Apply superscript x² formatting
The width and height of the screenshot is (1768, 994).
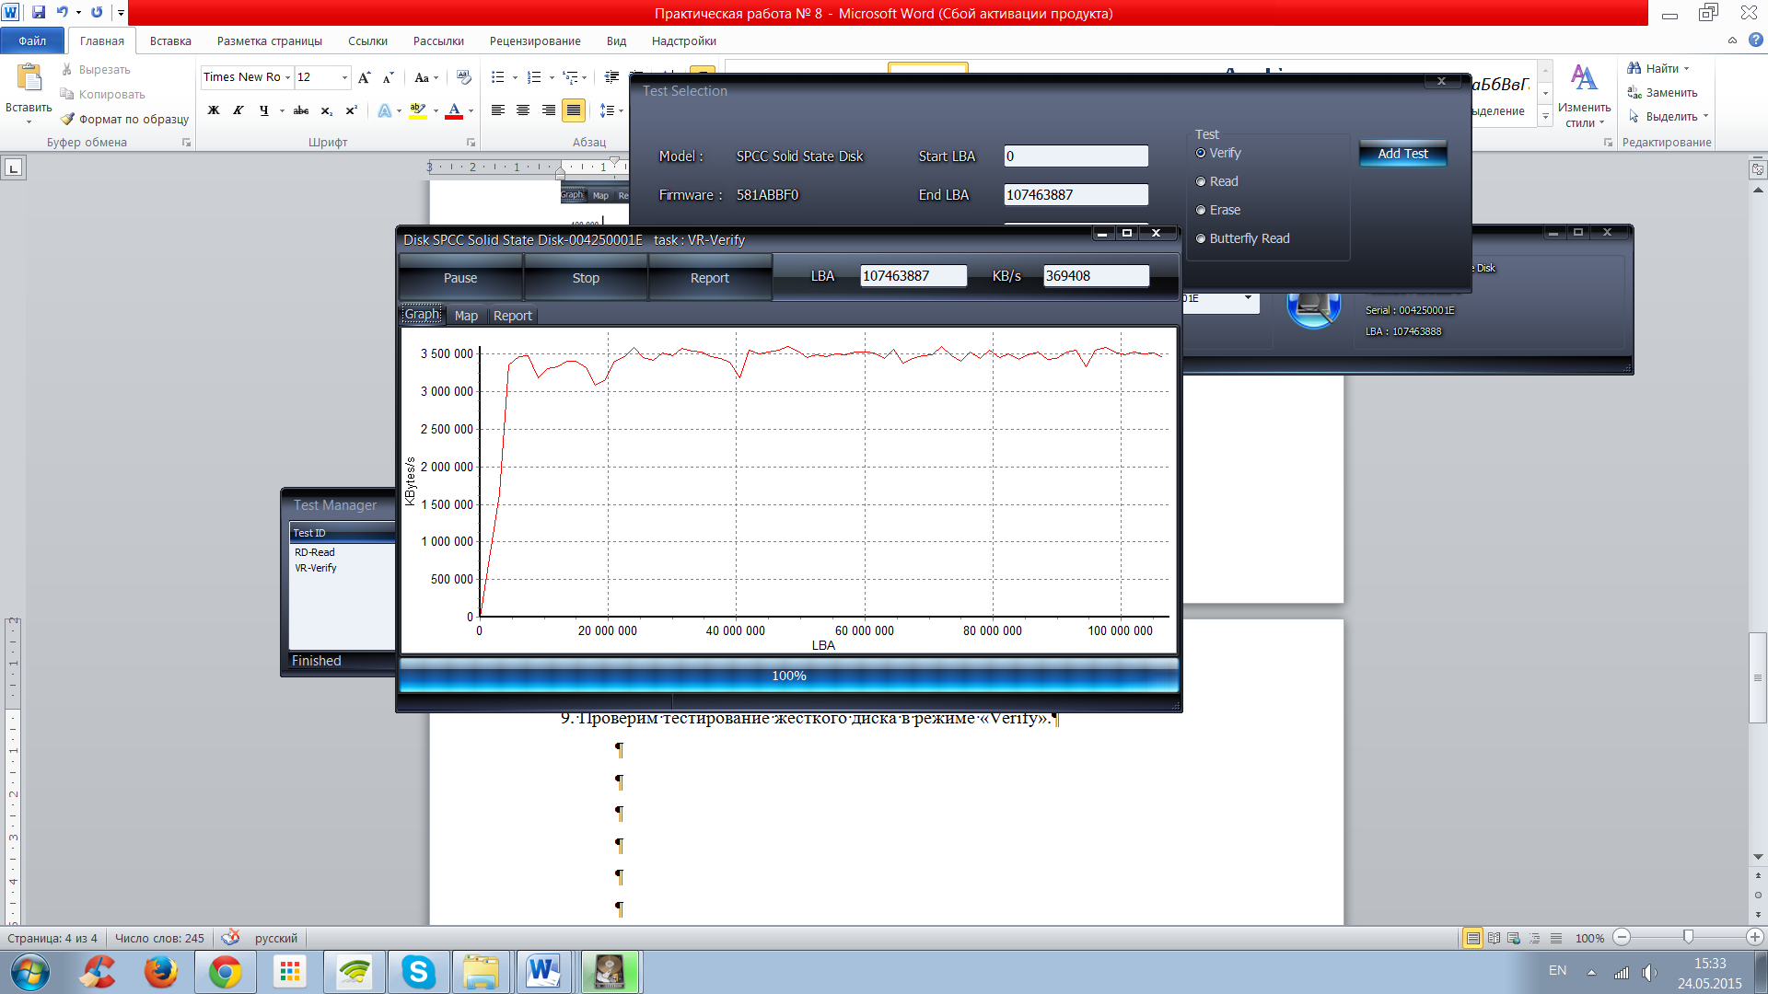[x=351, y=110]
